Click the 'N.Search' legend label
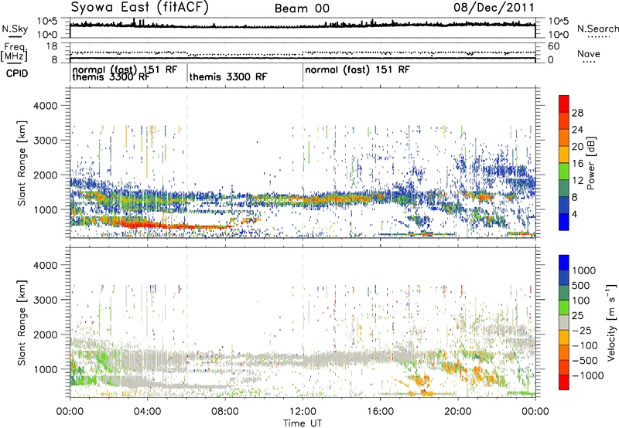This screenshot has height=428, width=619. pos(597,29)
